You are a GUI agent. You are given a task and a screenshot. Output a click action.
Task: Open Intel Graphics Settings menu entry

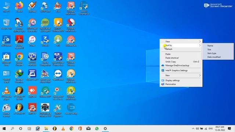[181, 70]
